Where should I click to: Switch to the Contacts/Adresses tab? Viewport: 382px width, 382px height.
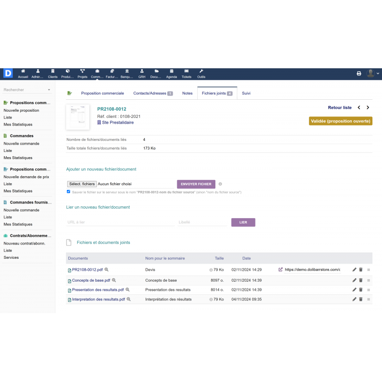pos(153,94)
